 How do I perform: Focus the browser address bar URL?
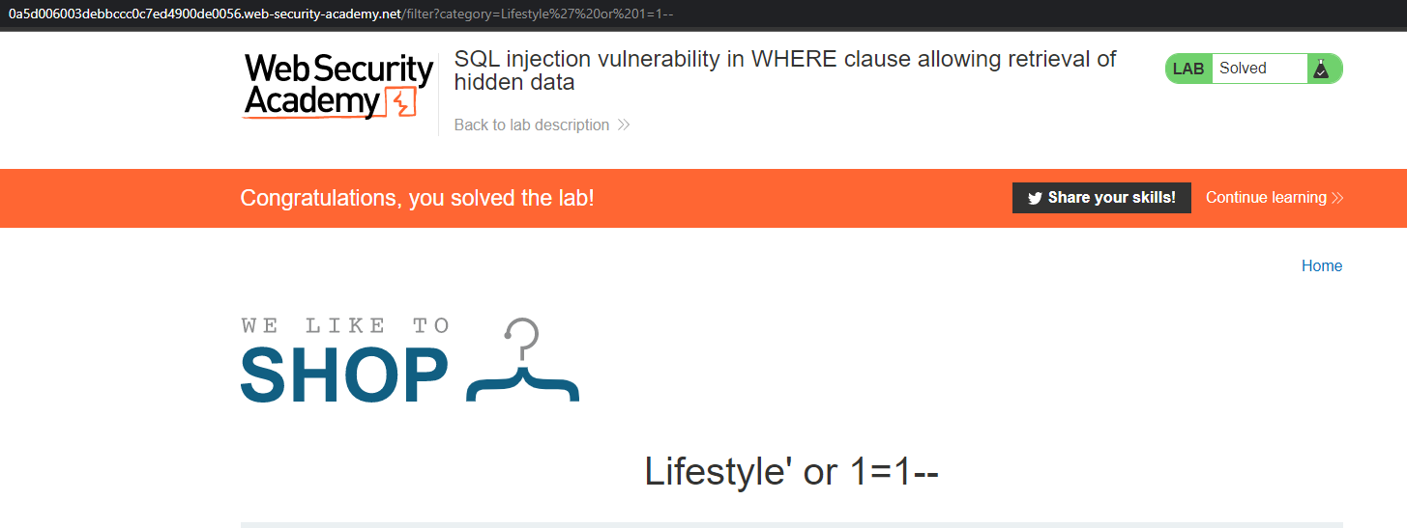point(338,13)
